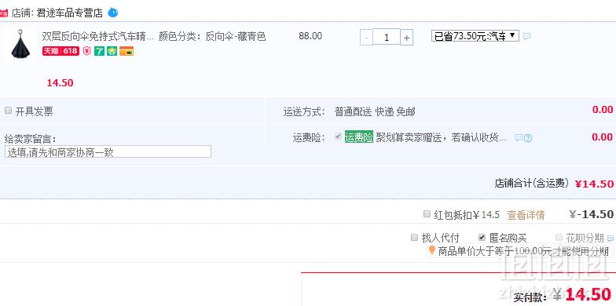
Task: Click the red shield ¥ guarantee icon
Action: coord(86,51)
